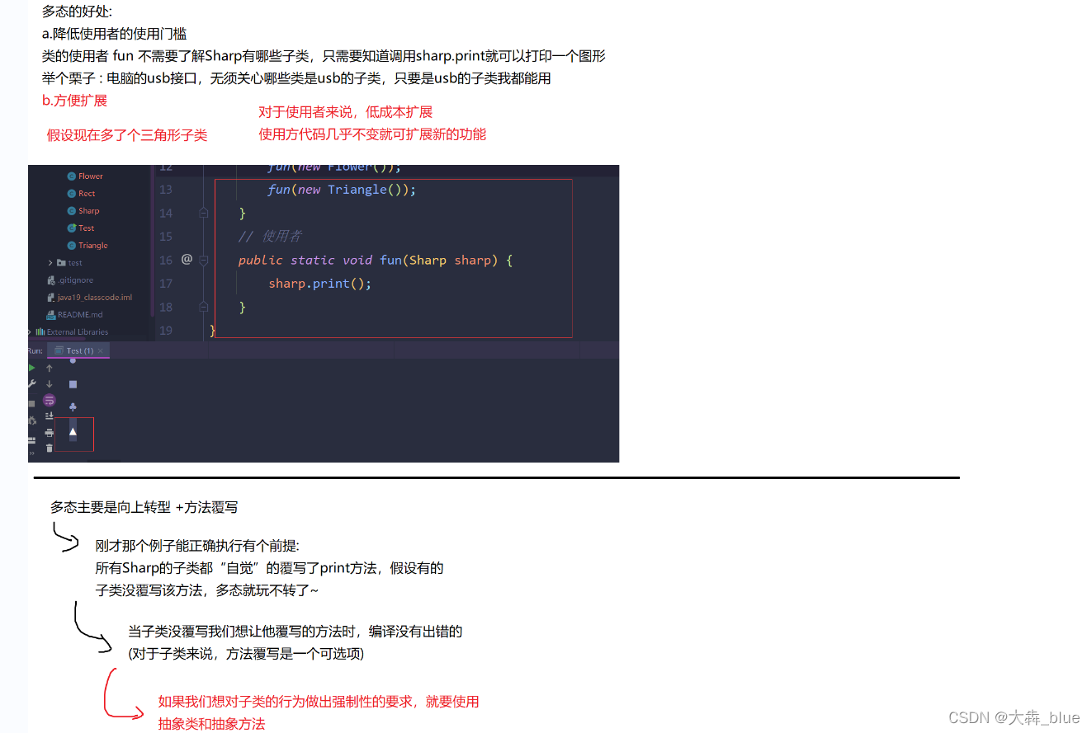Select the test folder
The image size is (1092, 733).
tap(75, 263)
